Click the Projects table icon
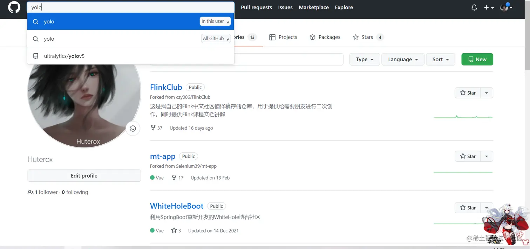 tap(272, 37)
